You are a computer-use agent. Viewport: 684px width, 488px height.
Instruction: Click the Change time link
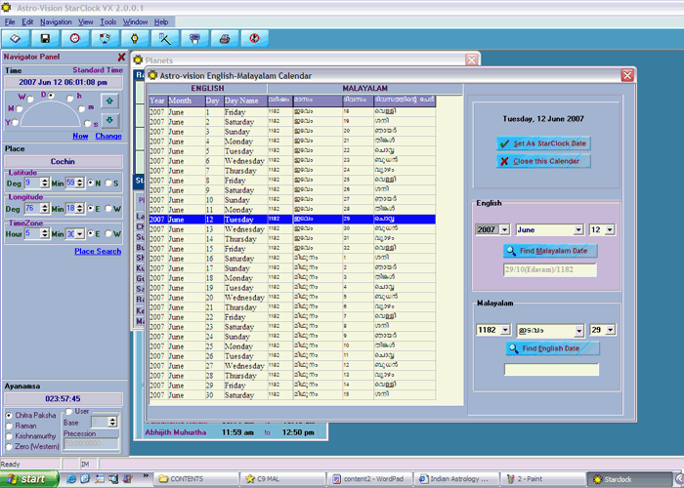tap(108, 136)
